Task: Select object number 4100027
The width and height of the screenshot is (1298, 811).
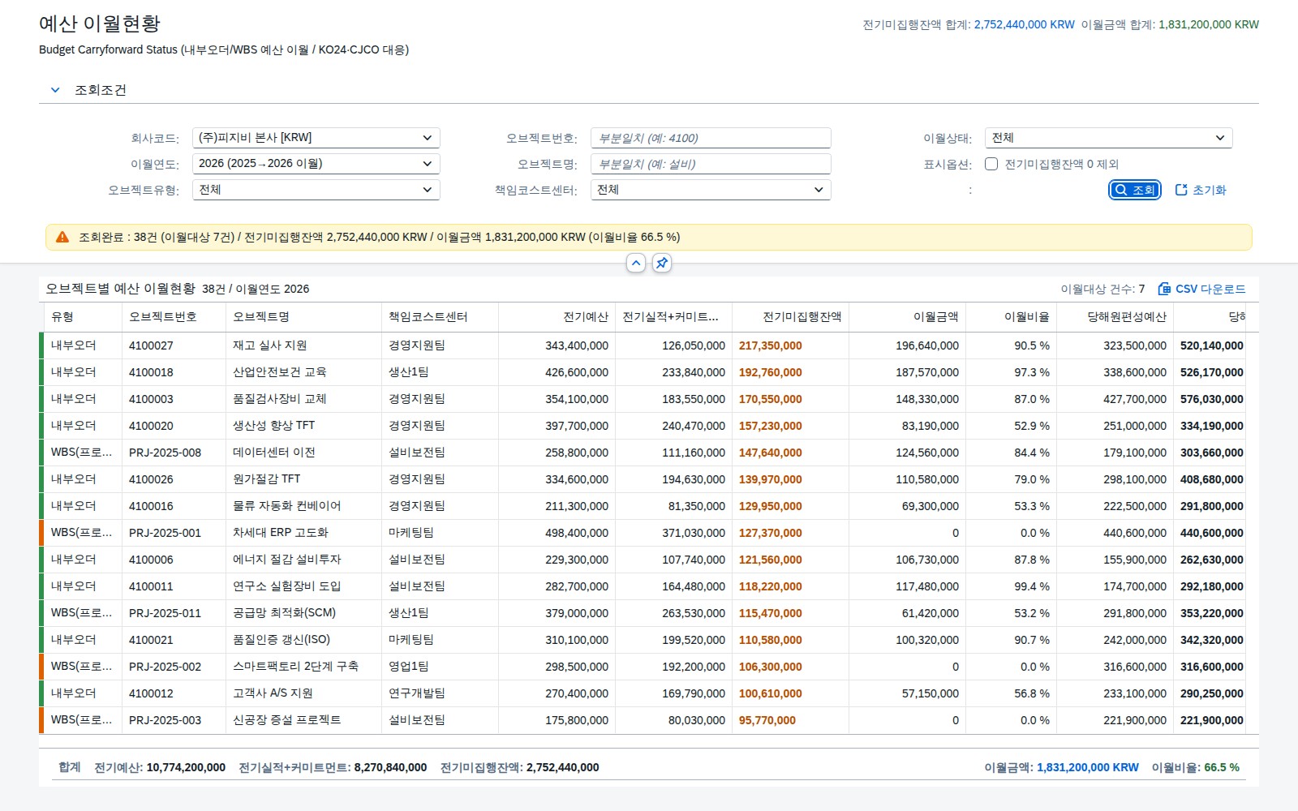Action: pyautogui.click(x=151, y=345)
